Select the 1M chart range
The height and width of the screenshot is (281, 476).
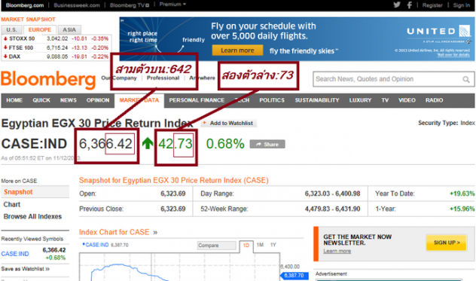click(260, 245)
